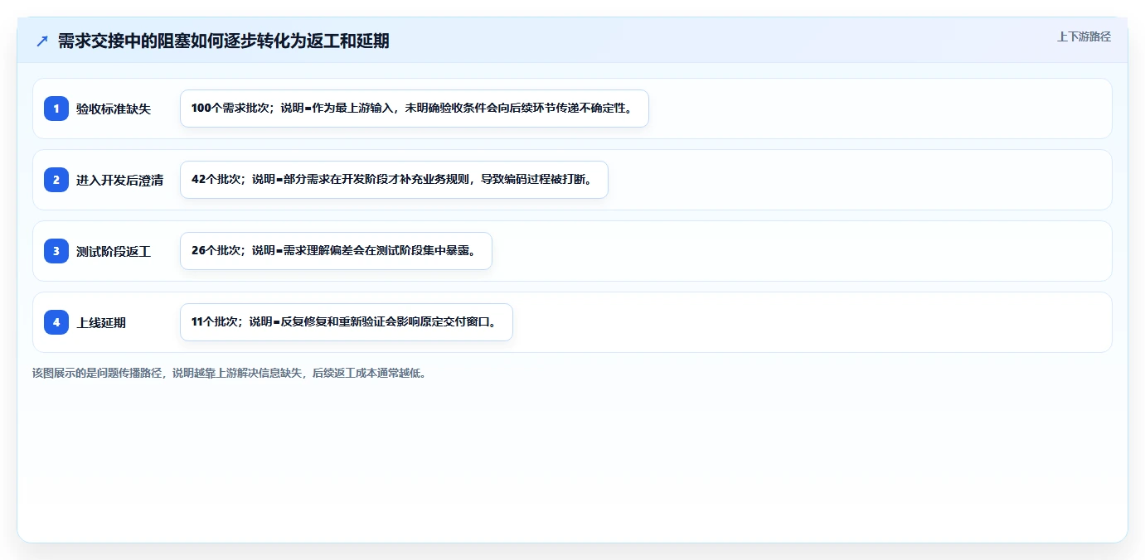The height and width of the screenshot is (560, 1145).
Task: Select step badge 4 for 上线延期
Action: pos(56,322)
